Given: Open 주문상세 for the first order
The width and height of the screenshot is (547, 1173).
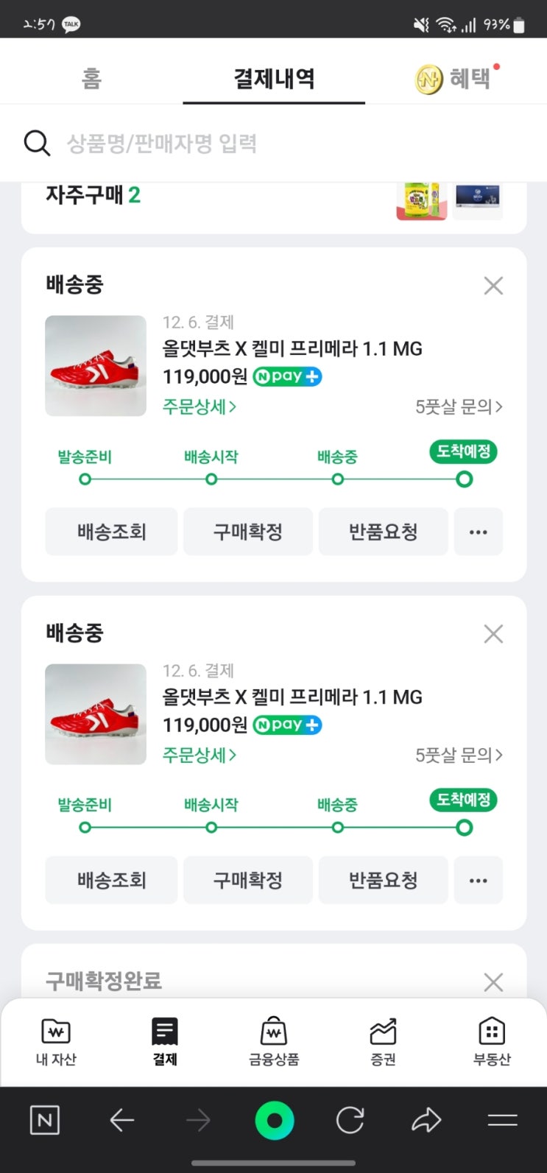Looking at the screenshot, I should pyautogui.click(x=200, y=406).
